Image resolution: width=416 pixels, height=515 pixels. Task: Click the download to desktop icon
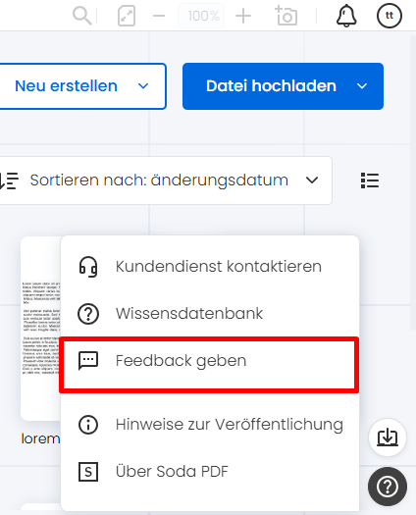[x=388, y=438]
